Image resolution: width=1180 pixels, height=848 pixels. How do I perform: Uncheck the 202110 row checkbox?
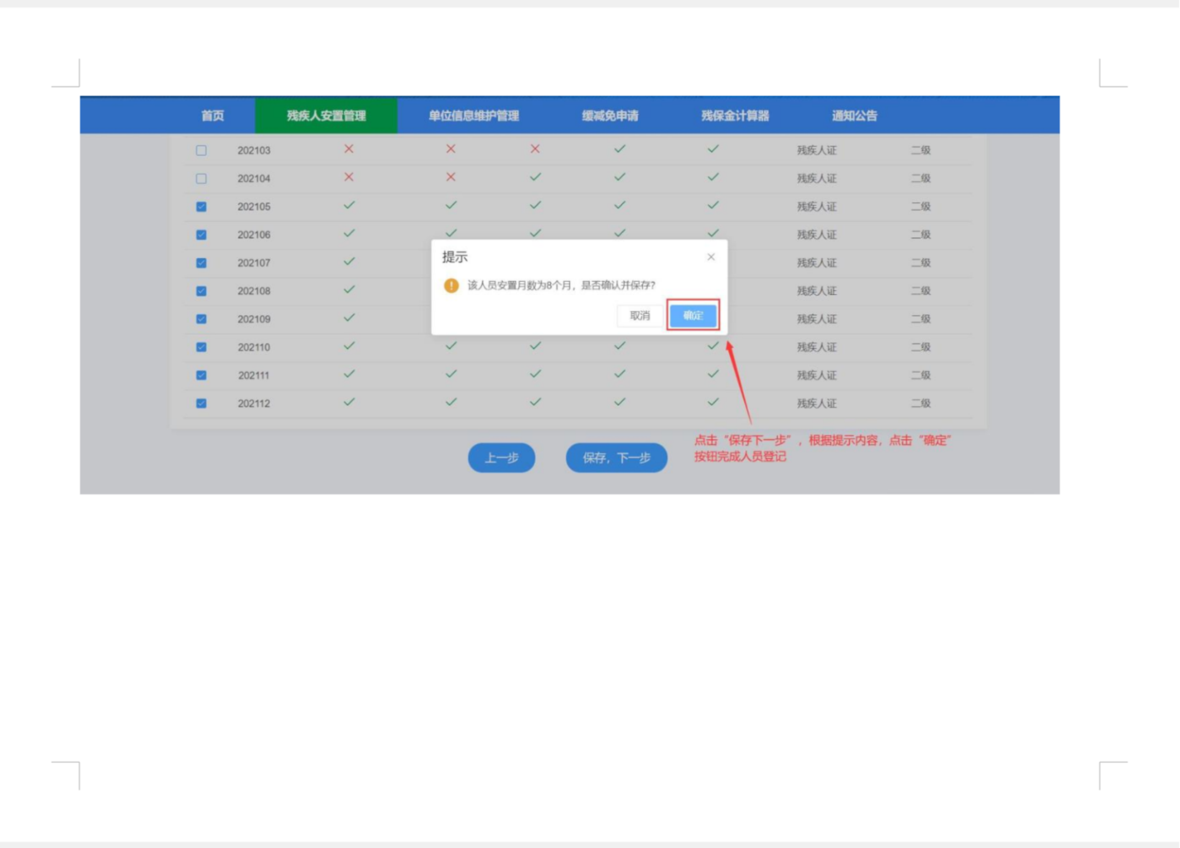201,347
